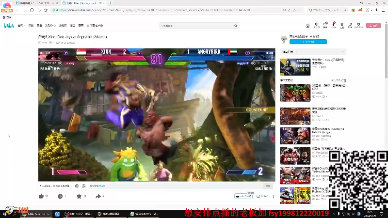The image size is (388, 218).
Task: Click the danmaku settings icon below video
Action: [83, 186]
